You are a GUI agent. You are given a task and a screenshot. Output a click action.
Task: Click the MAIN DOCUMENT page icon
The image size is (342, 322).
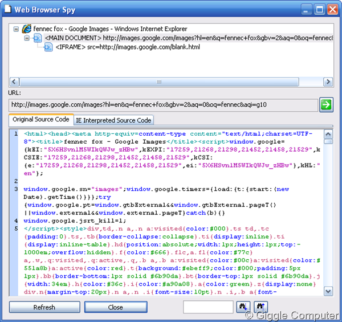[x=37, y=38]
